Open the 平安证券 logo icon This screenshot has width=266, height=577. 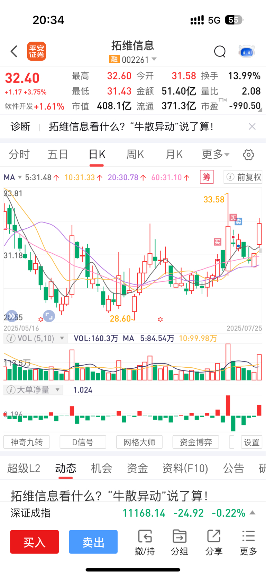click(37, 51)
